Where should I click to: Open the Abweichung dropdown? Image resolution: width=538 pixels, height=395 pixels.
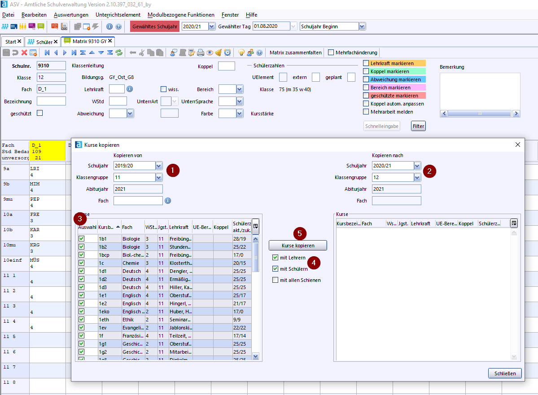[x=130, y=114]
